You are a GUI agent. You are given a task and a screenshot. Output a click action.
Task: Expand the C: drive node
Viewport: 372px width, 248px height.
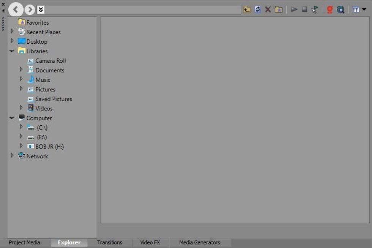pos(21,127)
